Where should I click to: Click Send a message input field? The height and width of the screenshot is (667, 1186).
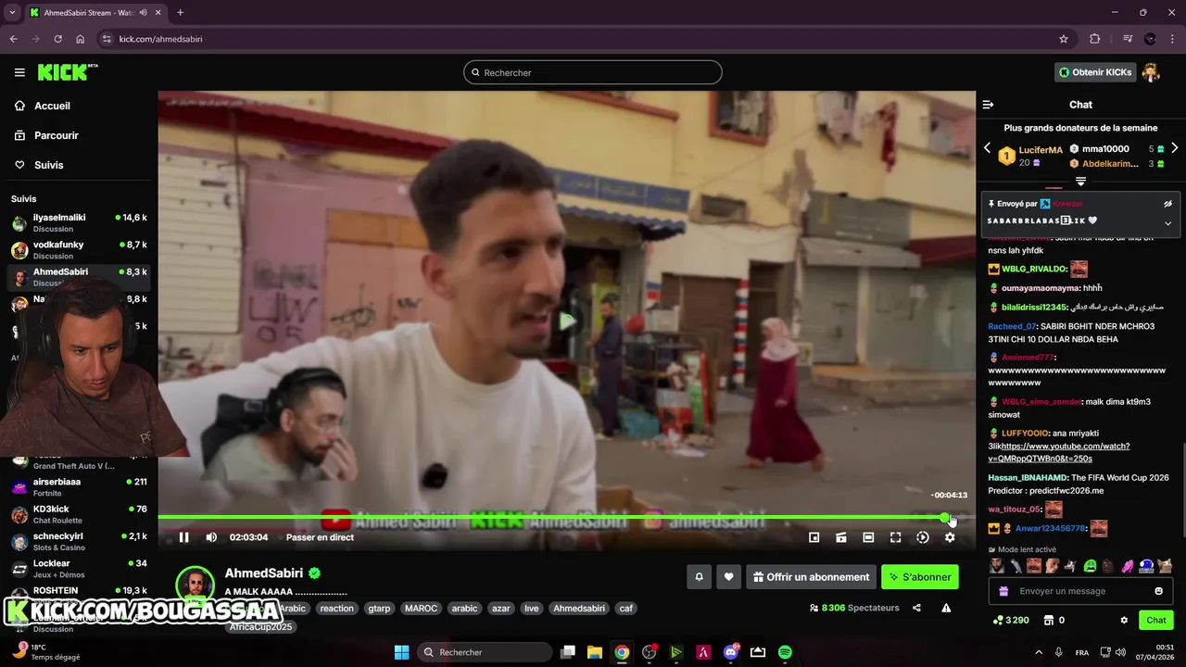[x=1081, y=591]
